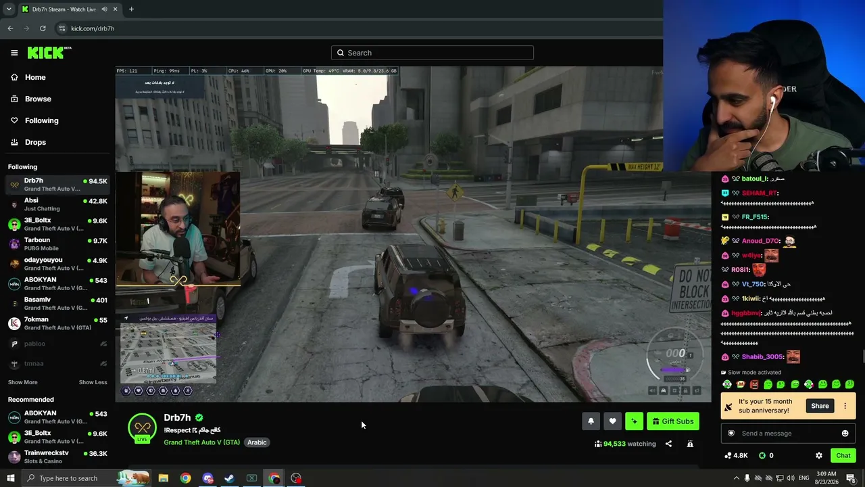Open 3li_Boltx in the Following list
The image size is (865, 487).
(x=57, y=224)
